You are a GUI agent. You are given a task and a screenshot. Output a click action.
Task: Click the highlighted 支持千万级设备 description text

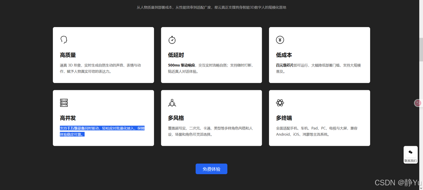[x=102, y=131]
